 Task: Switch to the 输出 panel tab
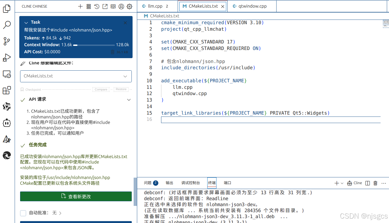169,183
